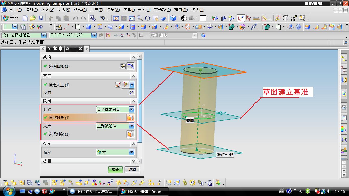Expand the 拔模 section
The width and height of the screenshot is (349, 196).
(x=133, y=161)
